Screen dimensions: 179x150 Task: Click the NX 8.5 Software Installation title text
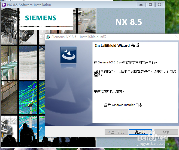coord(29,5)
